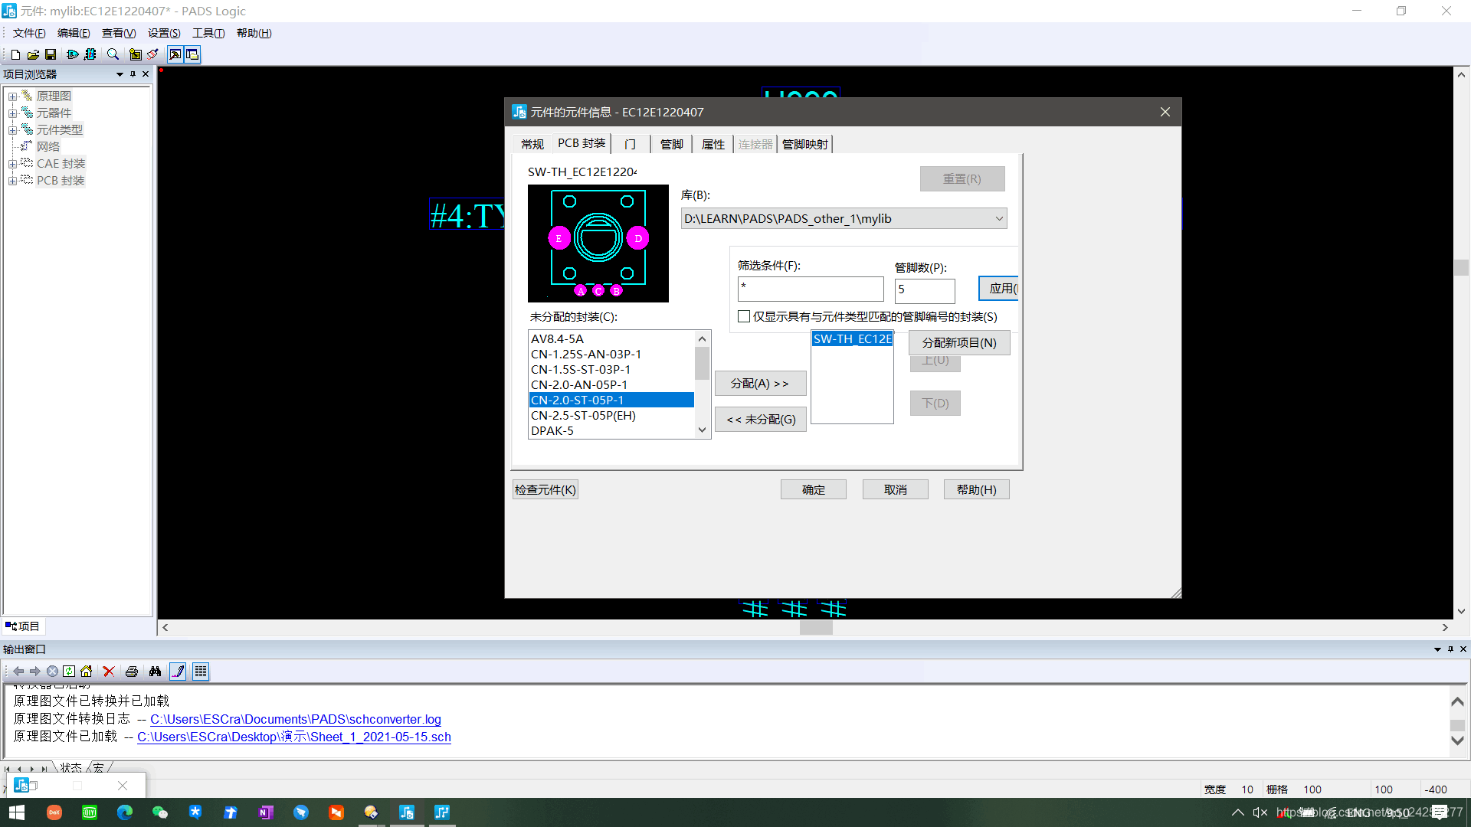Click the << 未分配(G) button
1471x827 pixels.
click(760, 420)
